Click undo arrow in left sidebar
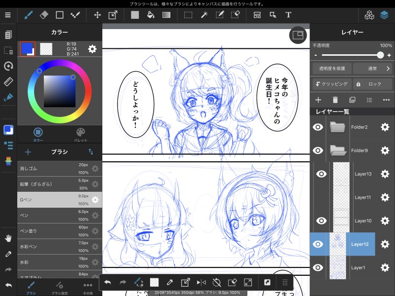Screen dimensions: 395x296 tap(8, 285)
